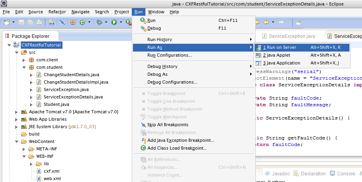The height and width of the screenshot is (182, 362).
Task: Click the New wizard toolbar icon
Action: click(7, 23)
